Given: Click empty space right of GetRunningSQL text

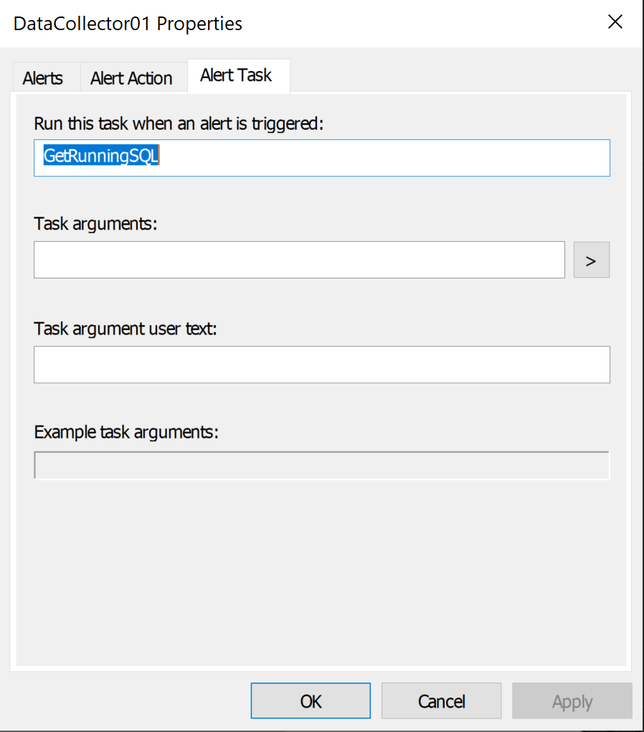Looking at the screenshot, I should click(387, 157).
